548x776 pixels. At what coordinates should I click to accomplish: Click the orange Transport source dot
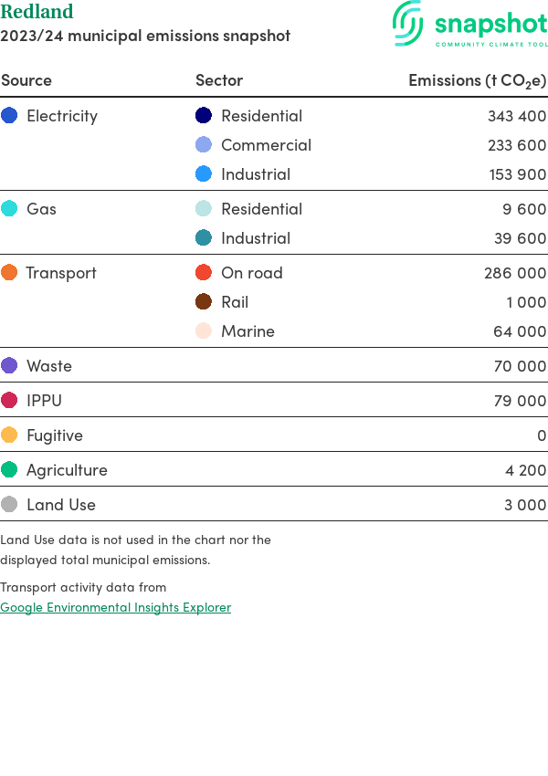[9, 273]
